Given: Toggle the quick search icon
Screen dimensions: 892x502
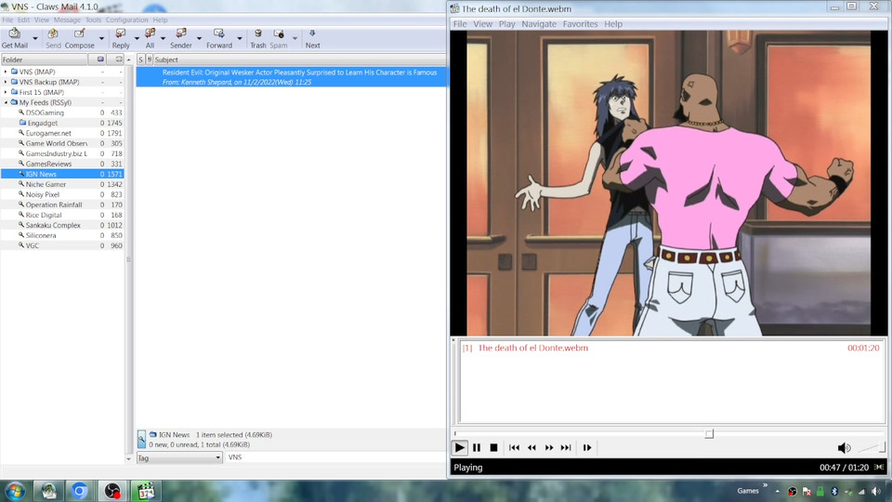Looking at the screenshot, I should (x=141, y=440).
